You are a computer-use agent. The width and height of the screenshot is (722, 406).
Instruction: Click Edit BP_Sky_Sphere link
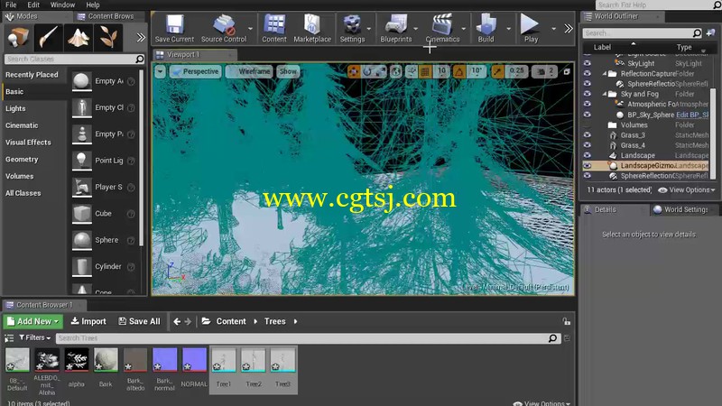pyautogui.click(x=692, y=115)
